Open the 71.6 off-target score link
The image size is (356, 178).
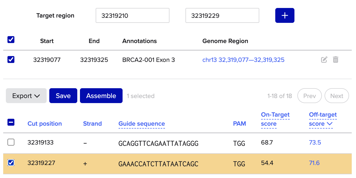tap(314, 163)
